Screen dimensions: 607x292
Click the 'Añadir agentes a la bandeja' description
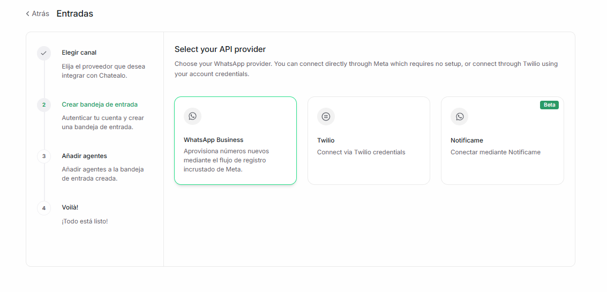click(x=103, y=174)
